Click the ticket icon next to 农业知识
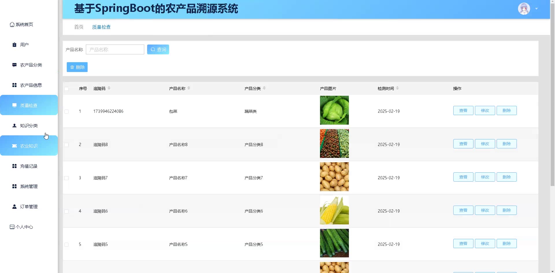 pos(14,146)
